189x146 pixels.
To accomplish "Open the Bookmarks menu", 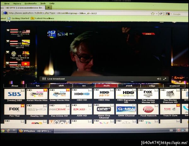I will (x=31, y=3).
